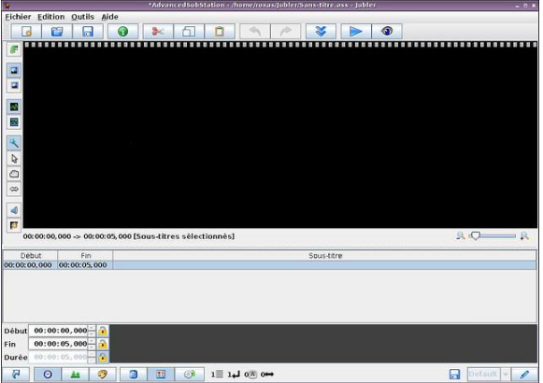Click the zoom slider handle

tap(476, 236)
